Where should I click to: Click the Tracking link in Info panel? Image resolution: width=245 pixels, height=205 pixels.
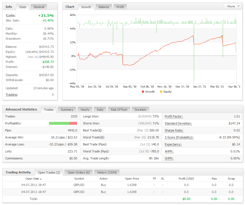pyautogui.click(x=11, y=95)
